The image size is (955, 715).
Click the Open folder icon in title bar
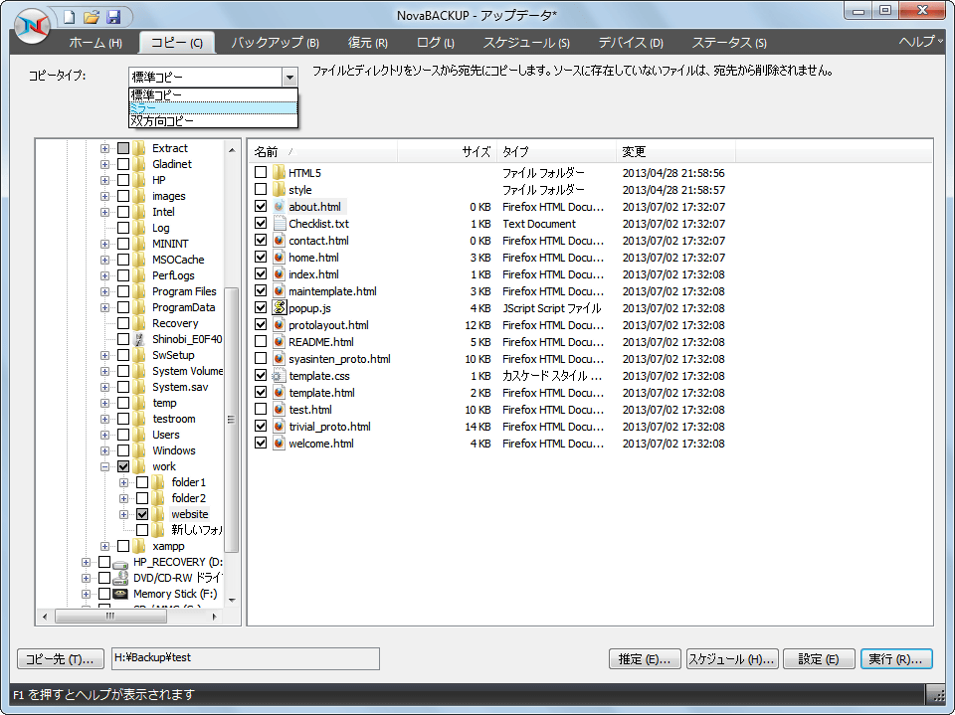(x=92, y=17)
